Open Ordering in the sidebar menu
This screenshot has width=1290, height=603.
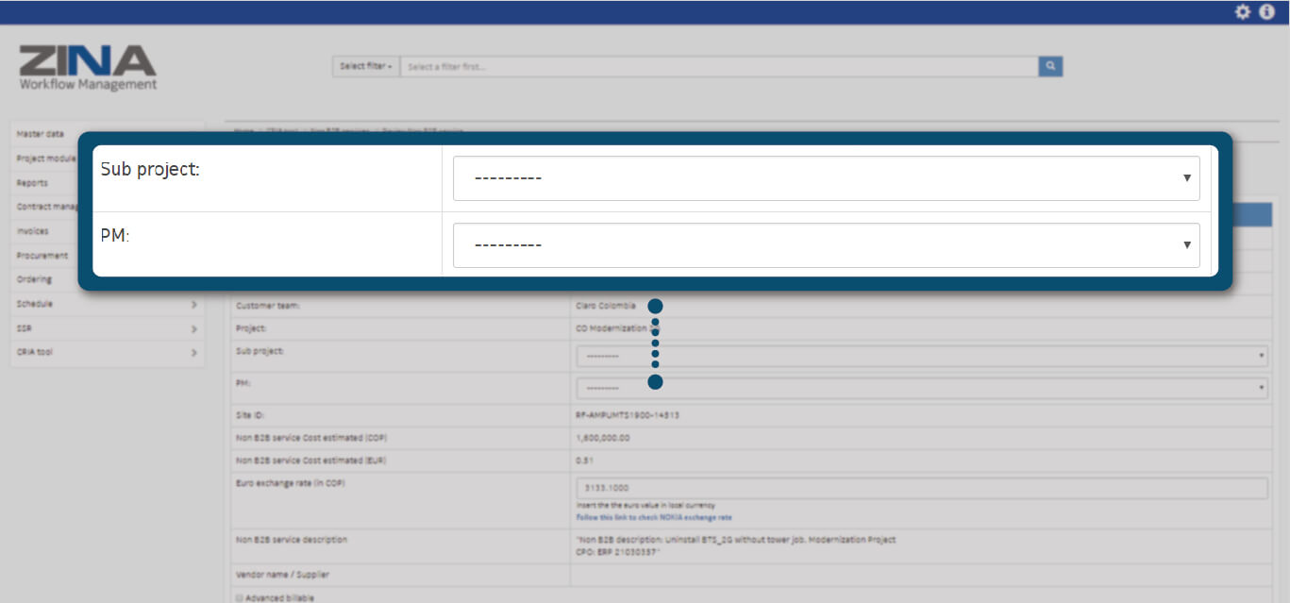coord(34,280)
